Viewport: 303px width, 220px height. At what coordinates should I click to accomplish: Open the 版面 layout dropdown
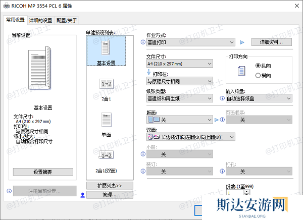pyautogui.click(x=180, y=120)
